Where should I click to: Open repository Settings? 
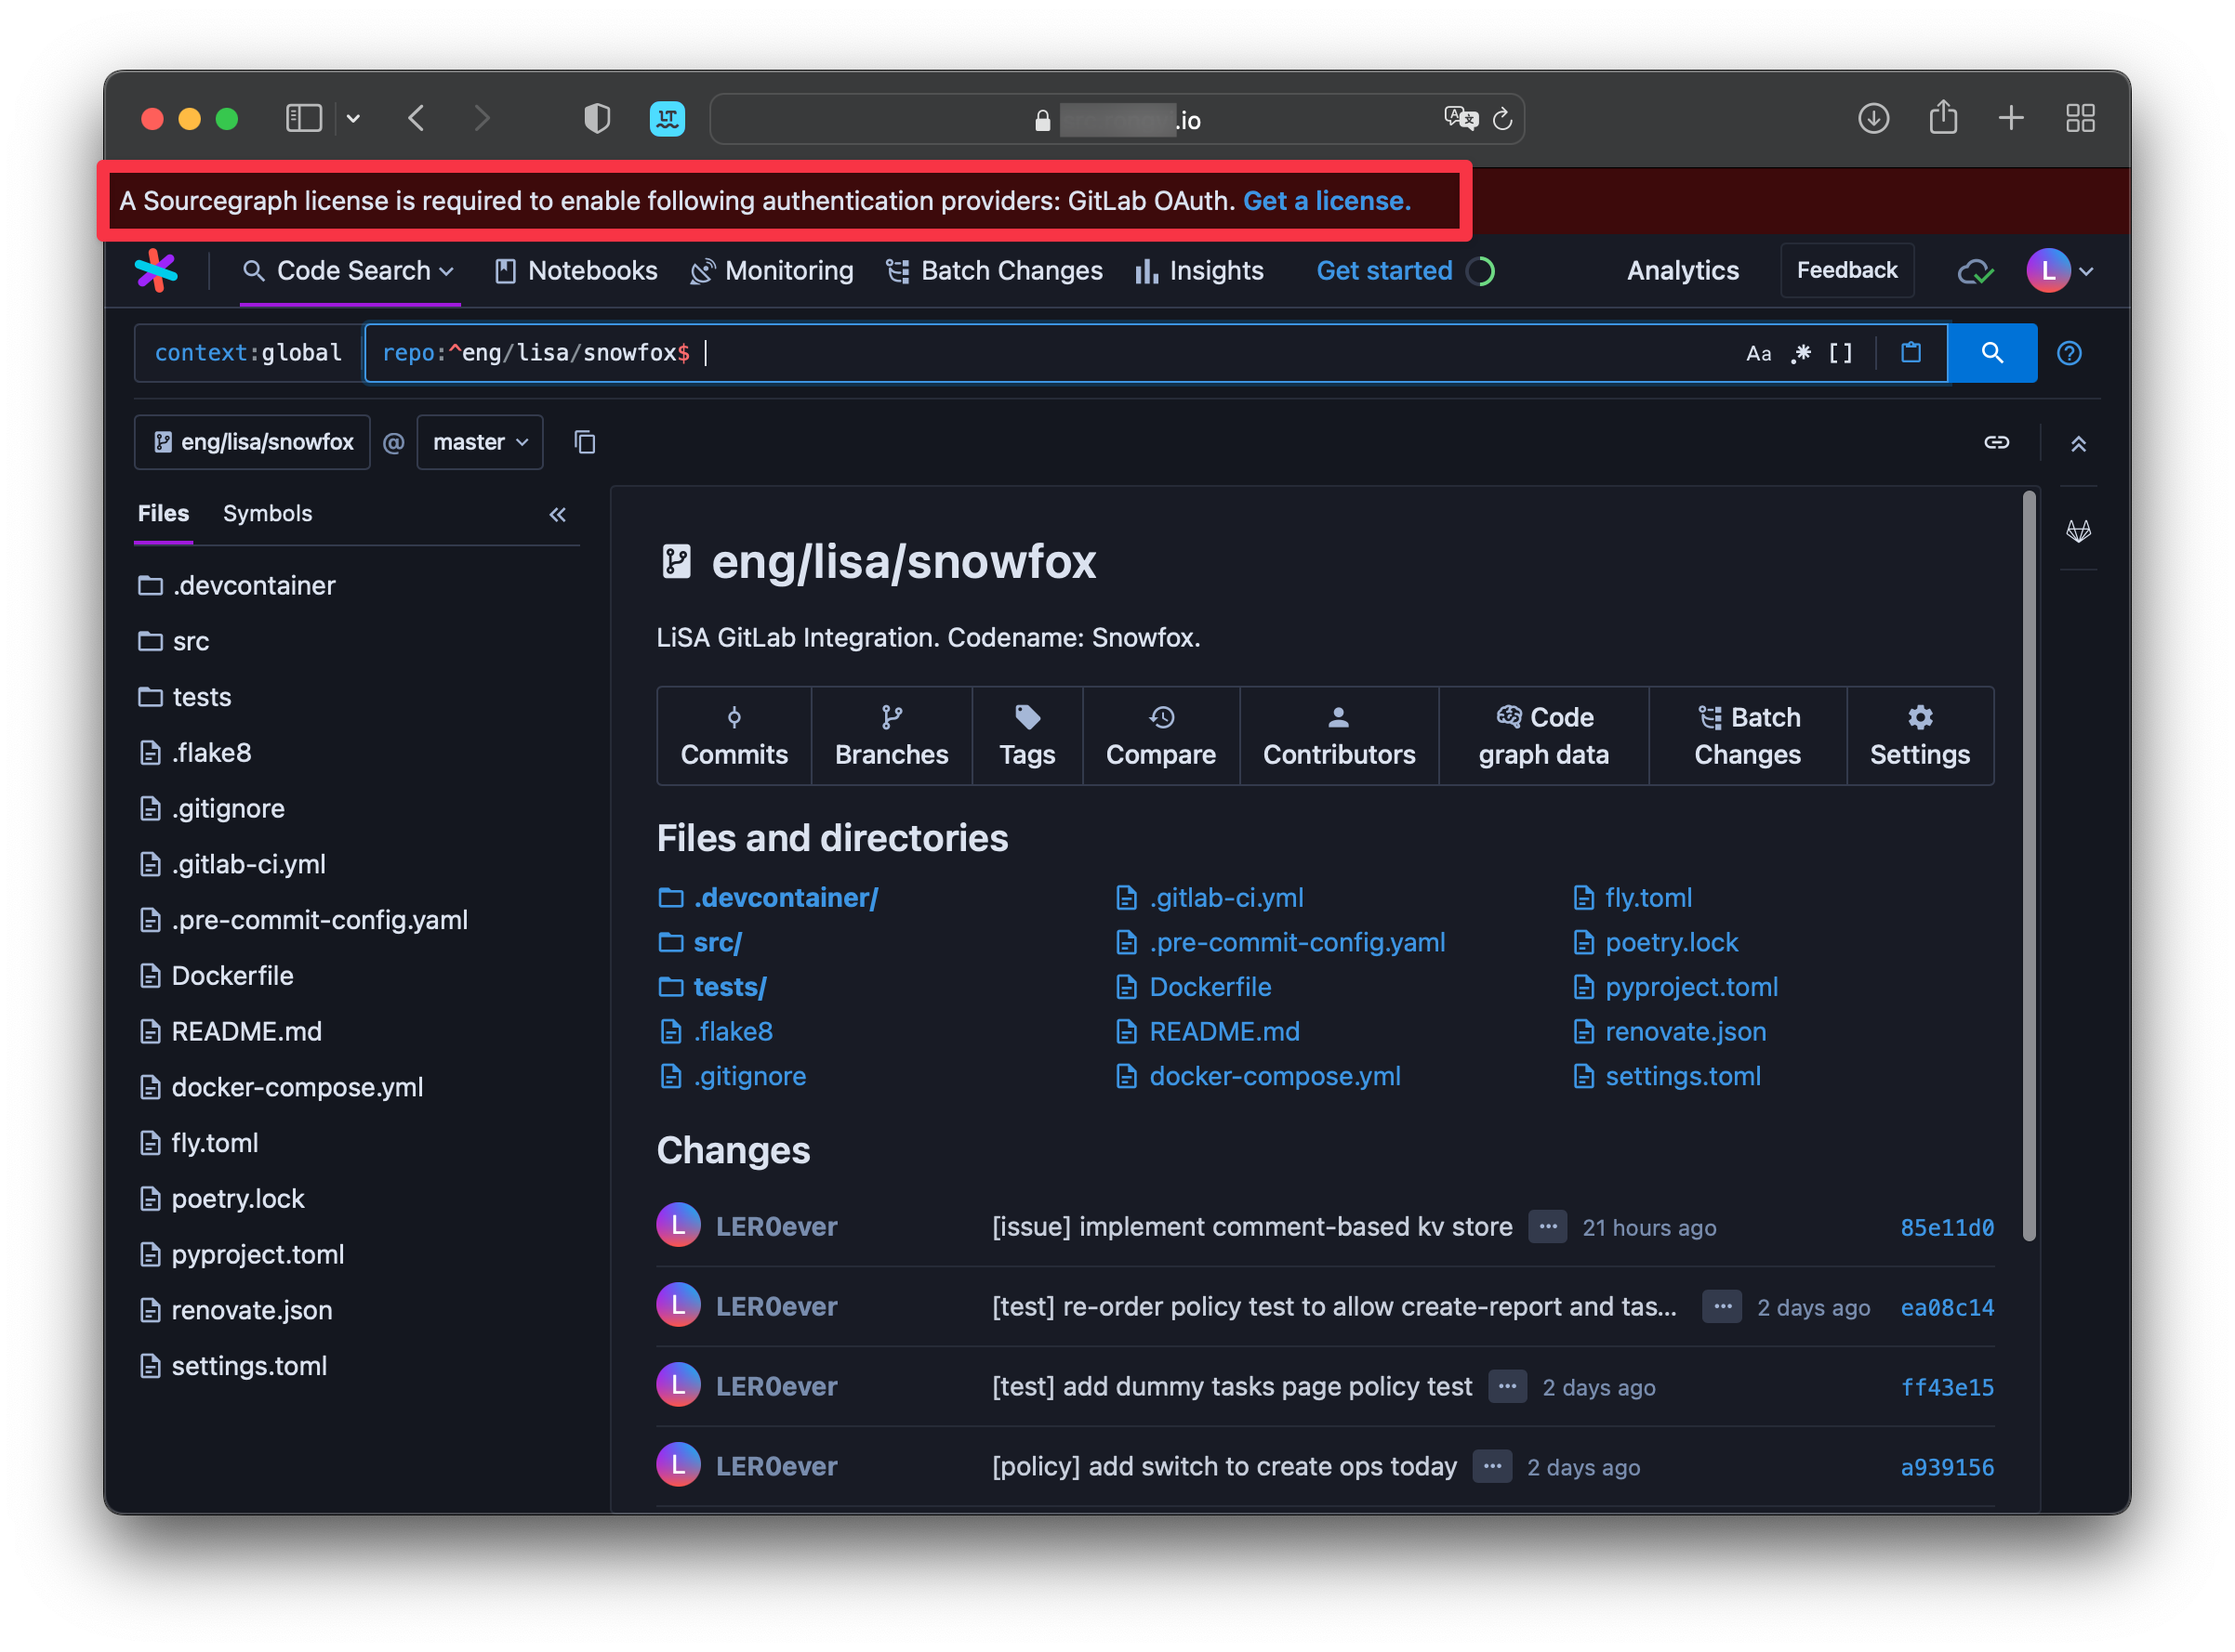pos(1920,735)
